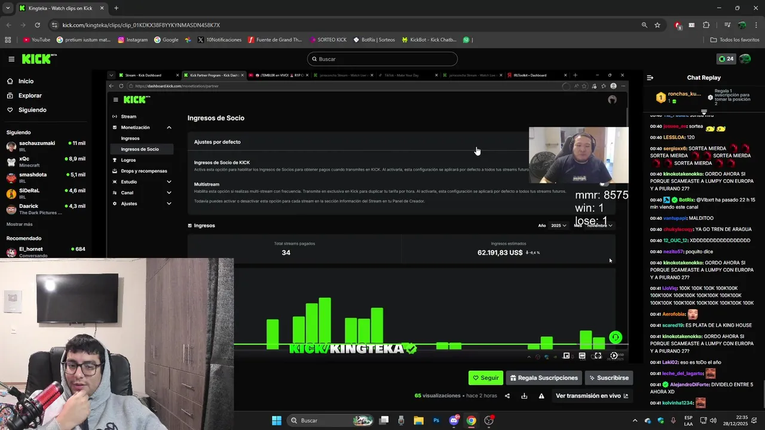Viewport: 765px width, 430px height.
Task: Report the clip with warning icon
Action: click(x=541, y=396)
